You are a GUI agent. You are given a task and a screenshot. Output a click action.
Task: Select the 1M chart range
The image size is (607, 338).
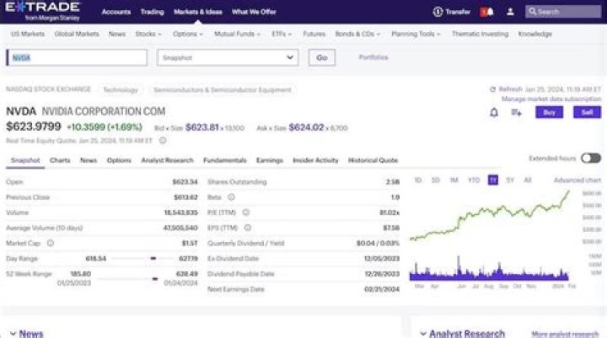[x=454, y=180]
